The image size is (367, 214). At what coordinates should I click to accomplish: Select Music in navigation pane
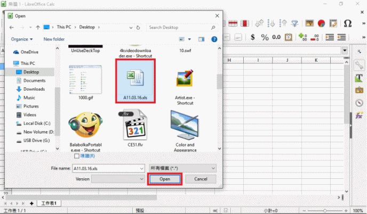(x=29, y=97)
